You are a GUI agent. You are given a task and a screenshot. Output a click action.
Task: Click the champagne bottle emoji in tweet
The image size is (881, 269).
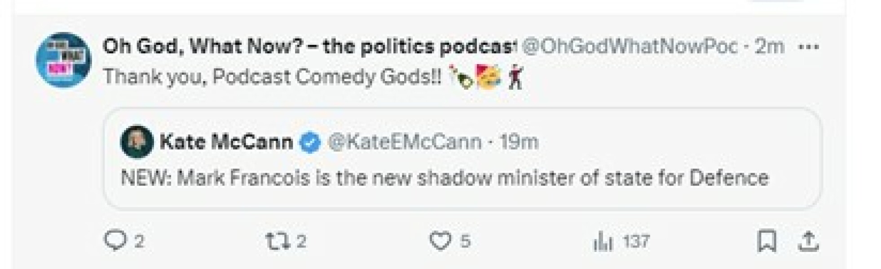(461, 77)
